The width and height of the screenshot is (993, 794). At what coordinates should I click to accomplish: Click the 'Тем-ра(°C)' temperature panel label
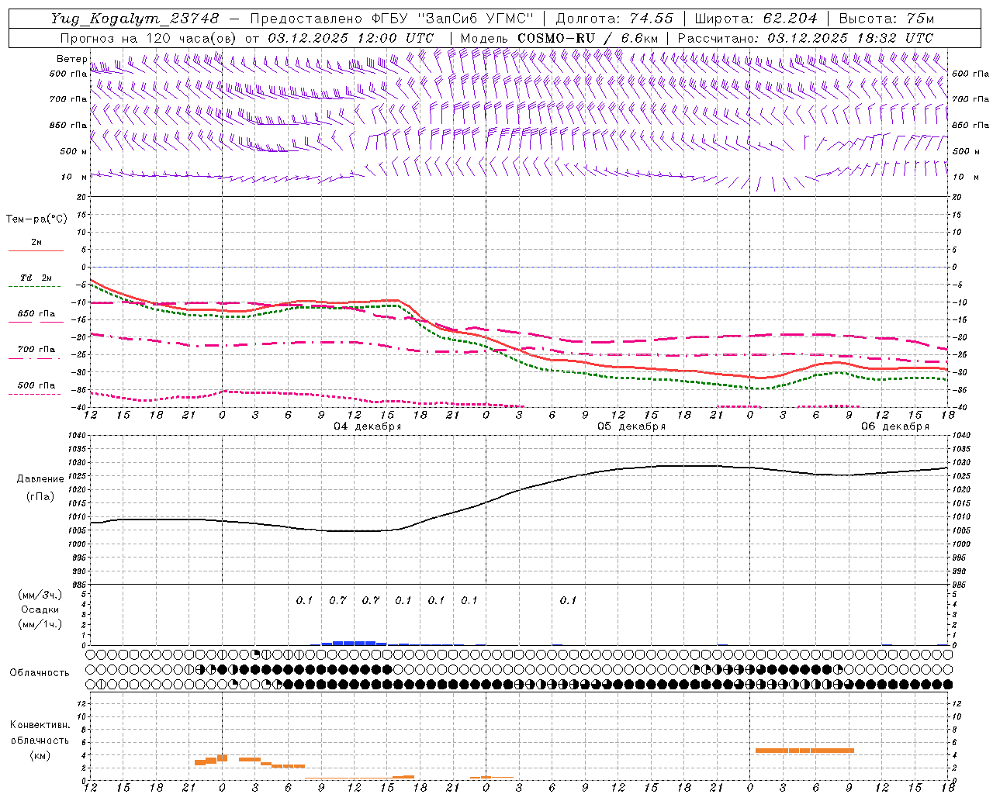[36, 219]
